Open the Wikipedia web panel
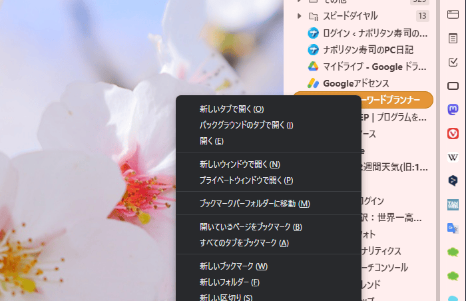Image resolution: width=466 pixels, height=301 pixels. pyautogui.click(x=453, y=157)
